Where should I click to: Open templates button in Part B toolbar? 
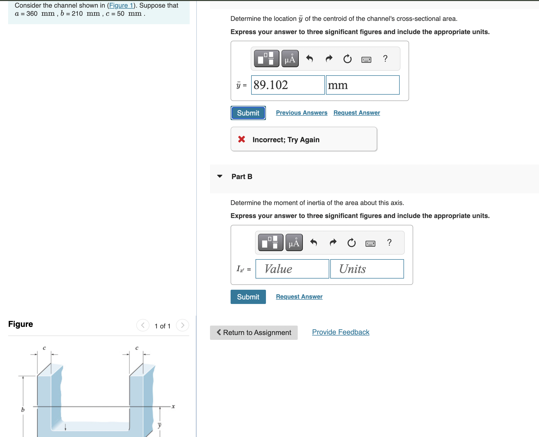pyautogui.click(x=271, y=243)
